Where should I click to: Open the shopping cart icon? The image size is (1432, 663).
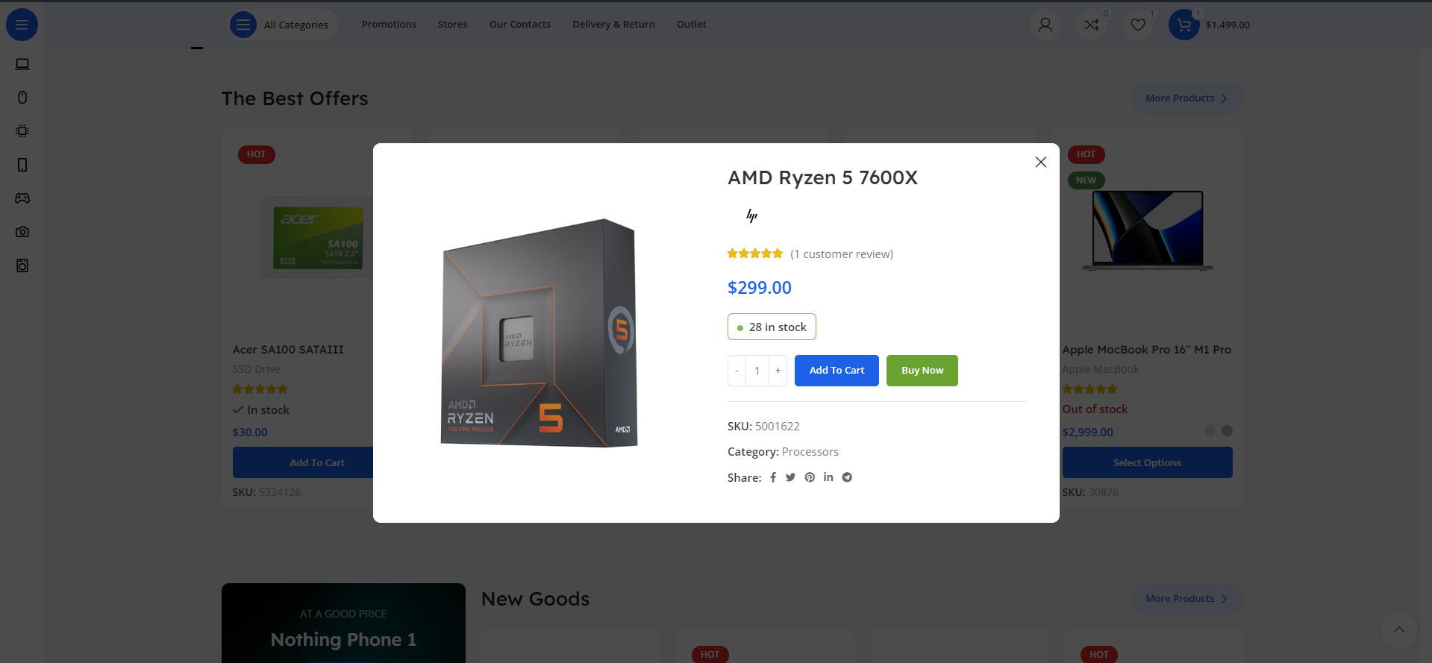point(1184,25)
